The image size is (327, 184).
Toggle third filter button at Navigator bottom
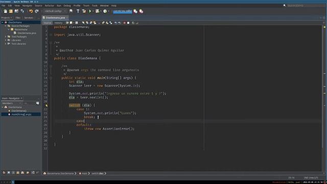pos(13,173)
